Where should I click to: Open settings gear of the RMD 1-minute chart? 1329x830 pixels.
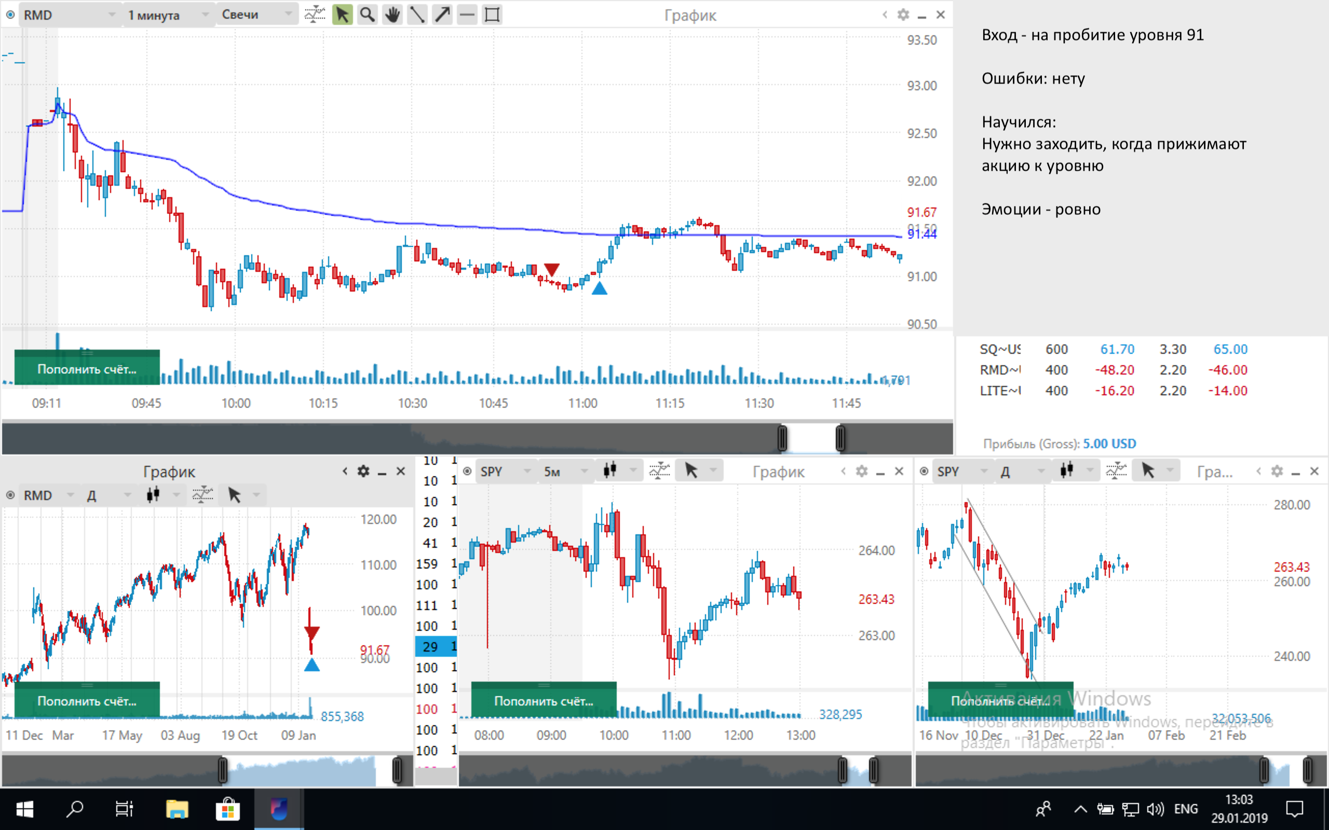[x=903, y=15]
